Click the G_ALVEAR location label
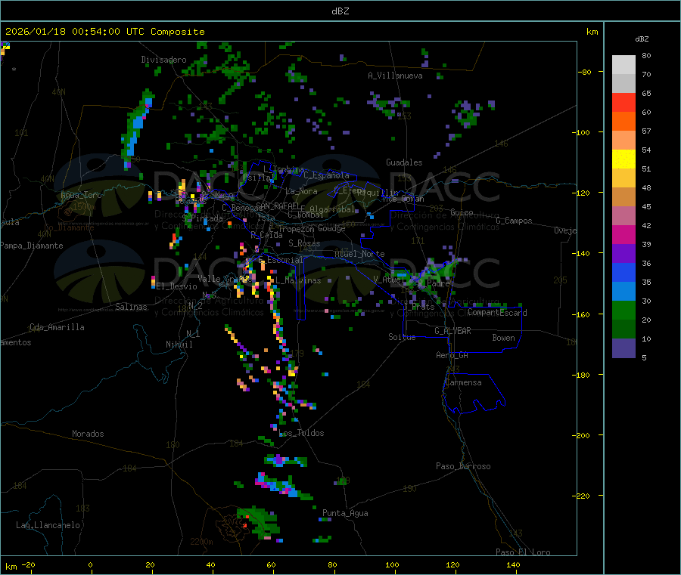Screen dimensions: 681x575 452,331
